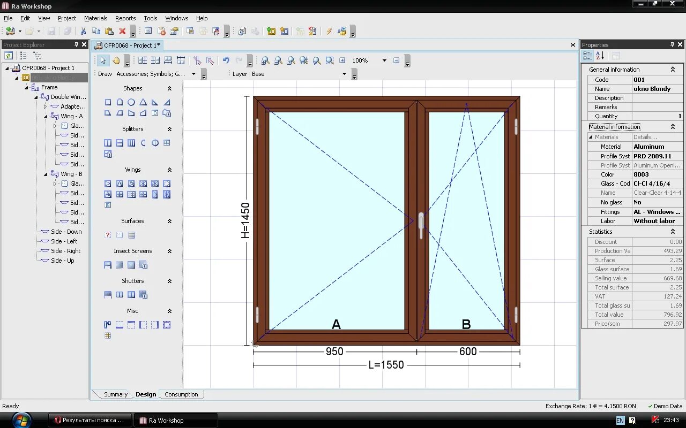Open the 100% zoom dropdown
The image size is (686, 428).
coord(384,60)
